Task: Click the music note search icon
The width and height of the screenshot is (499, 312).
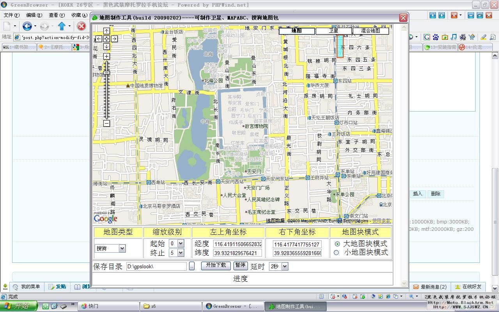Action: [x=454, y=37]
